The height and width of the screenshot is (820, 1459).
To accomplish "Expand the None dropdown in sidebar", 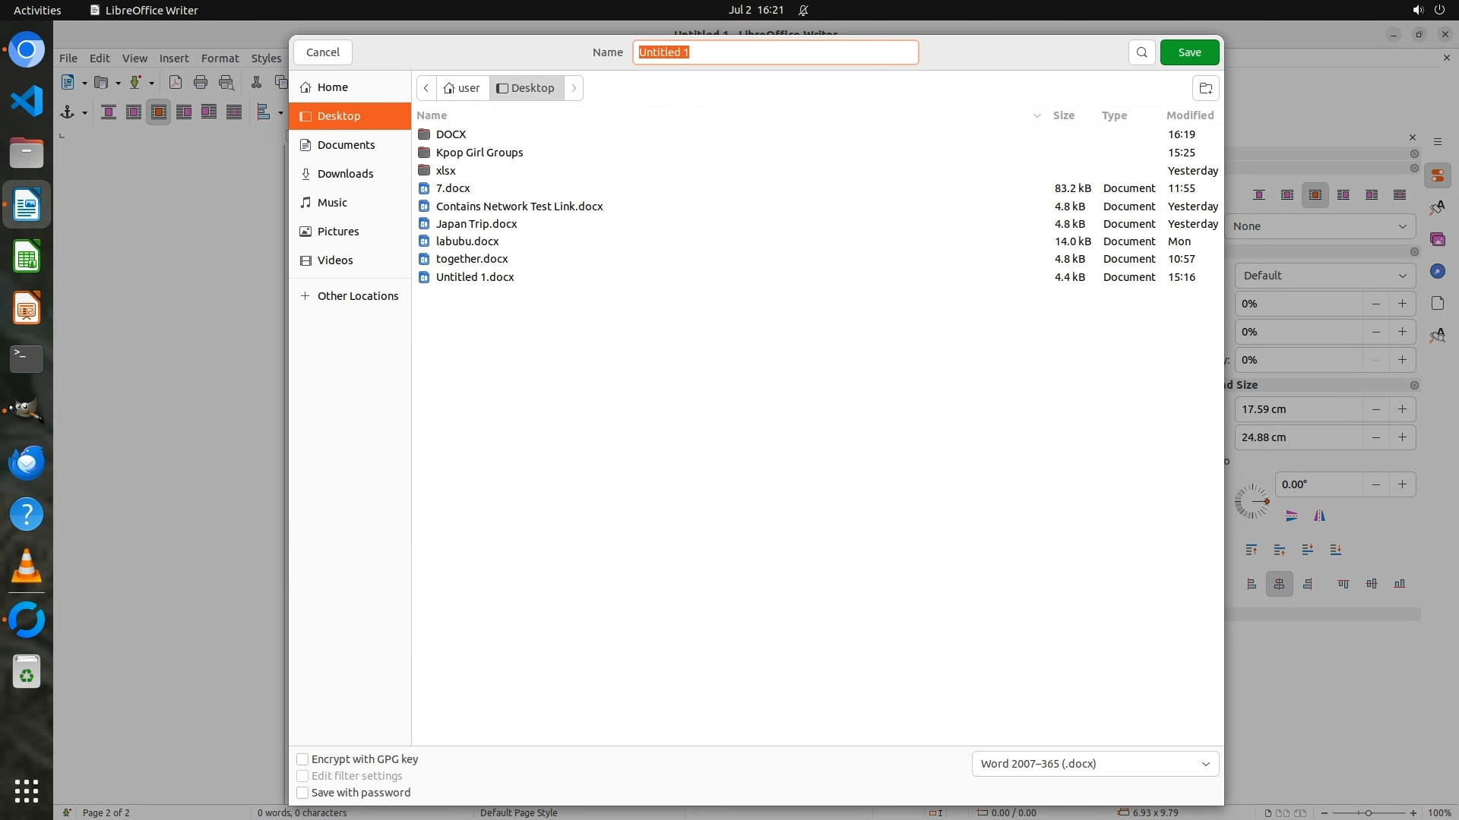I will click(x=1320, y=226).
